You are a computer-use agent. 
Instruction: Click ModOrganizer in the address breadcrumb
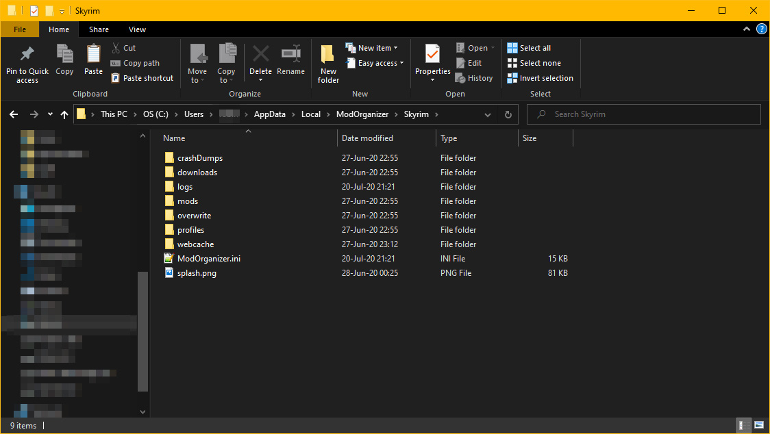coord(362,114)
